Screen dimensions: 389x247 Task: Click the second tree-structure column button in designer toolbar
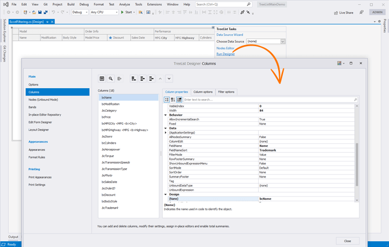[143, 79]
